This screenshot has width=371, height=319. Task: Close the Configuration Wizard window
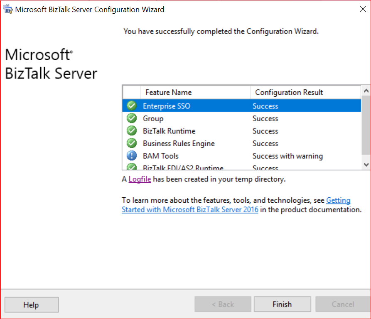pyautogui.click(x=362, y=9)
